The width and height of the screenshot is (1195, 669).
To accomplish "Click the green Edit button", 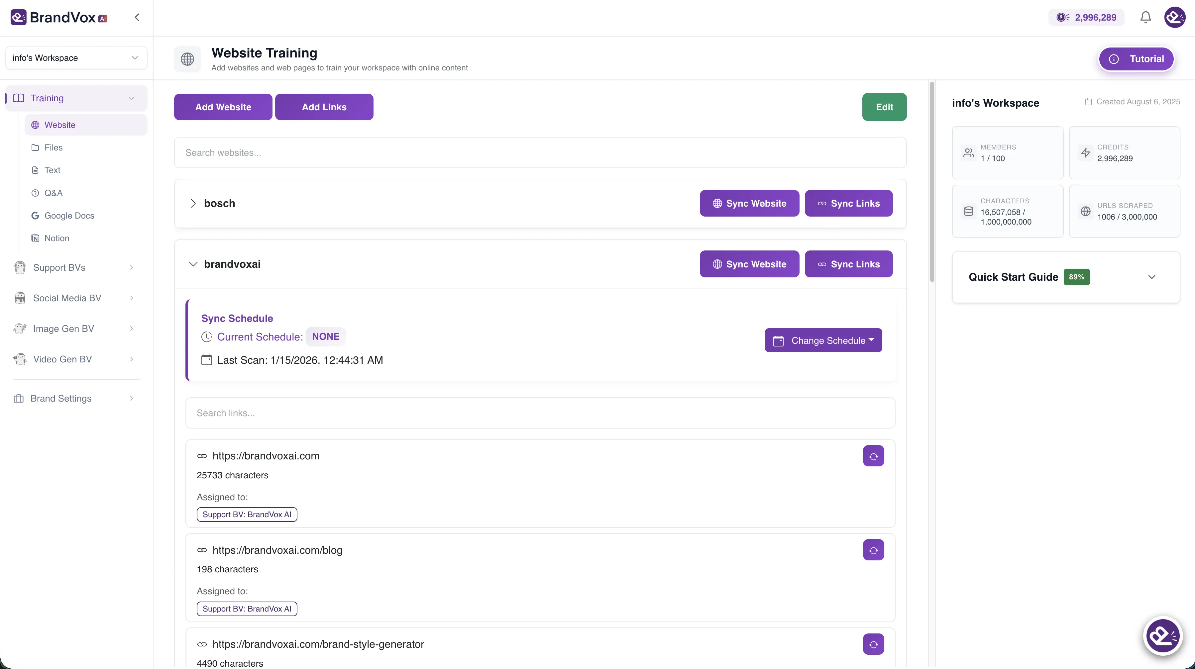I will pos(884,107).
